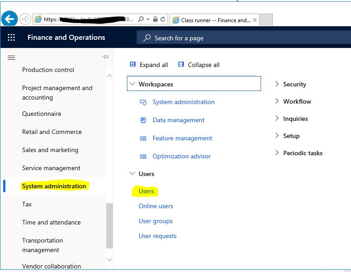Viewport: 351px width, 272px height.
Task: Open the app launcher waffle icon
Action: [11, 37]
